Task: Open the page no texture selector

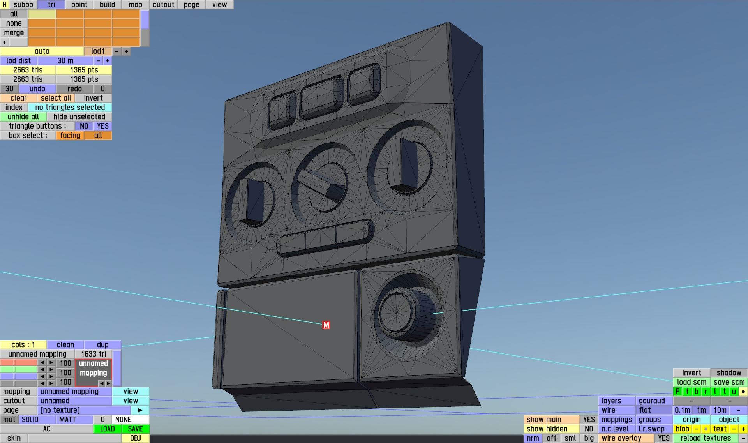Action: 84,410
